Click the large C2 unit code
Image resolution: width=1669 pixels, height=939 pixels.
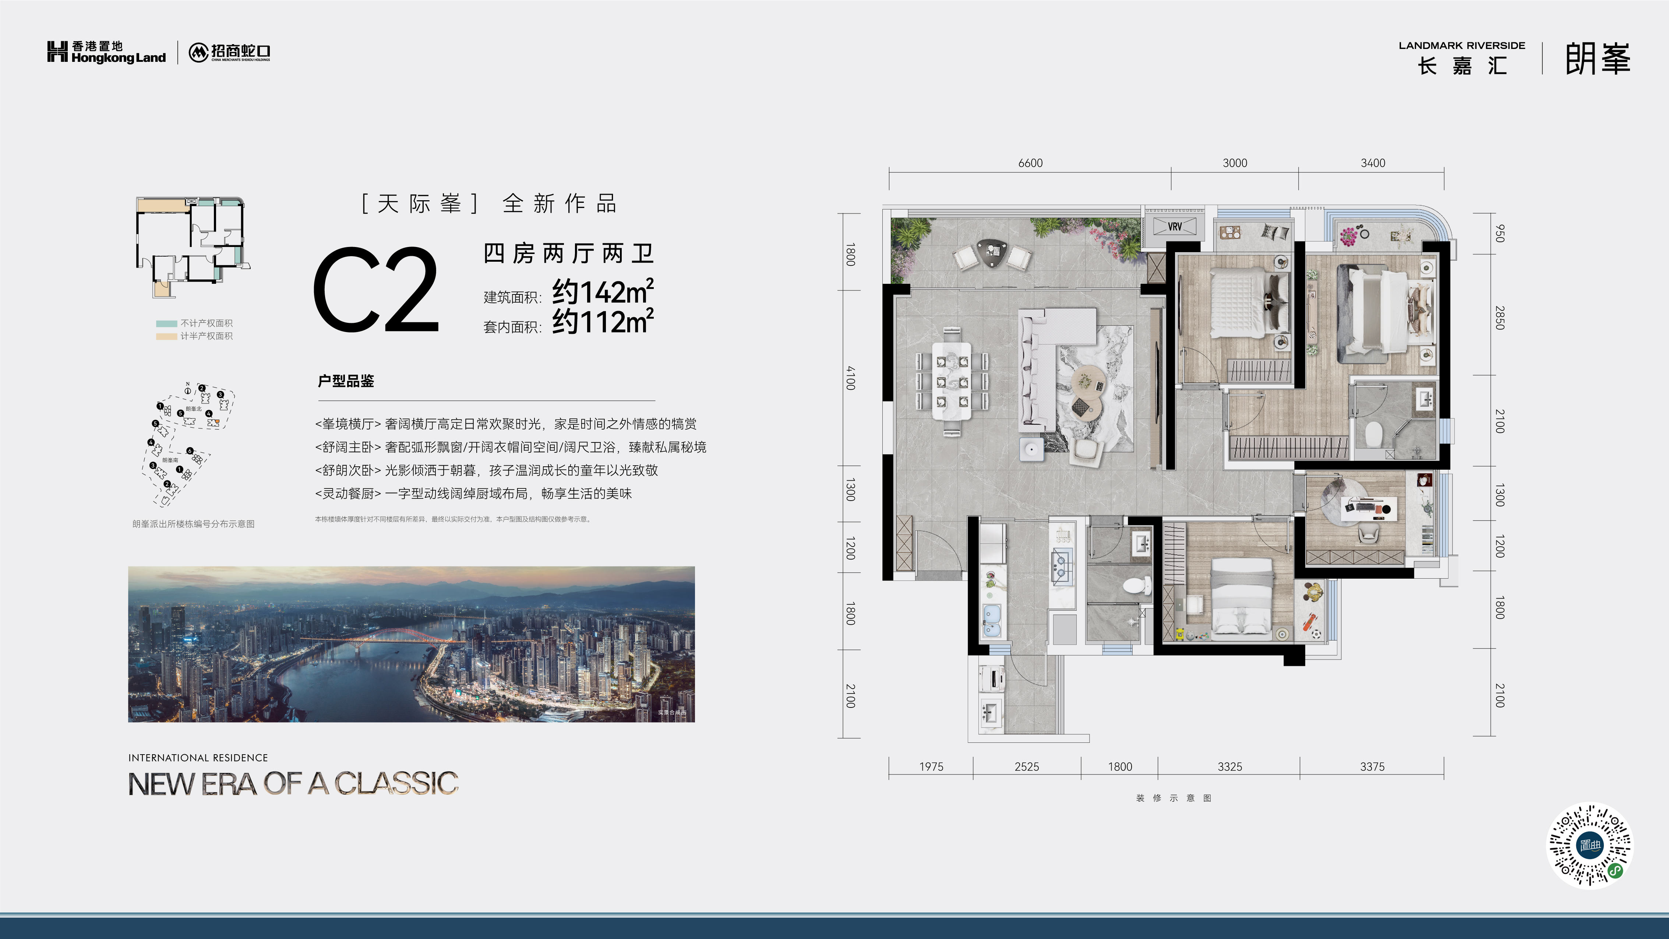point(377,290)
